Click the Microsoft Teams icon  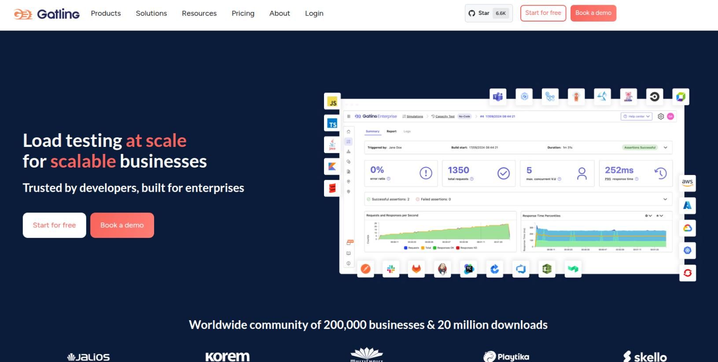498,96
